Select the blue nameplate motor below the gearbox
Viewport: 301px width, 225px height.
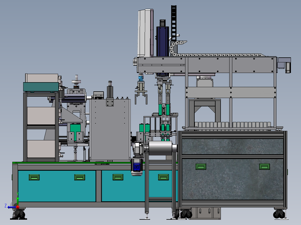(137, 167)
